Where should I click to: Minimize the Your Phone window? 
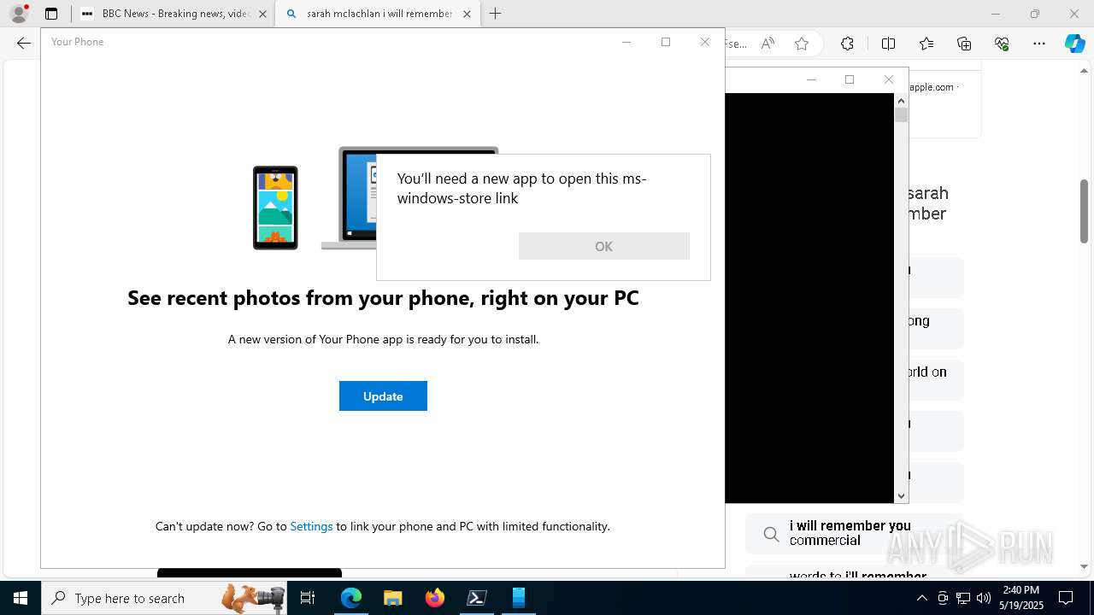point(626,42)
